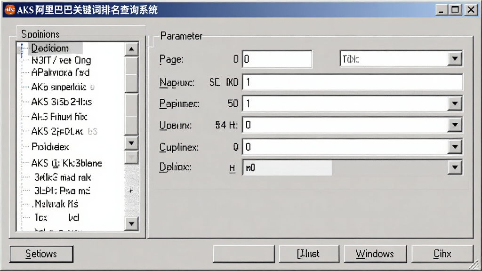Select 'AKS 3i3b 2Hks' tree entry
The width and height of the screenshot is (482, 271).
(x=62, y=102)
